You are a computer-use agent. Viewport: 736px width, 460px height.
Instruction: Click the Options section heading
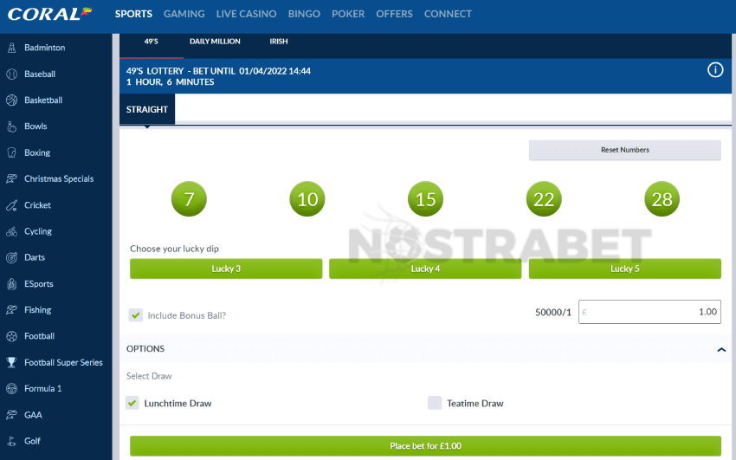[145, 349]
